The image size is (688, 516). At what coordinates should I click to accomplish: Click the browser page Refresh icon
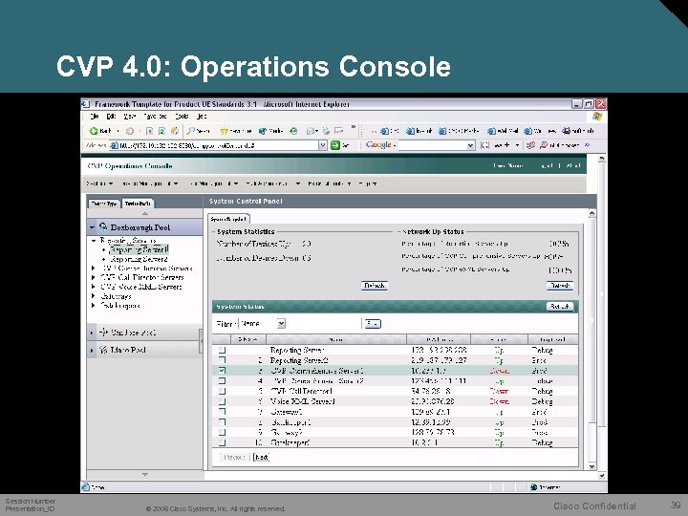(x=161, y=131)
